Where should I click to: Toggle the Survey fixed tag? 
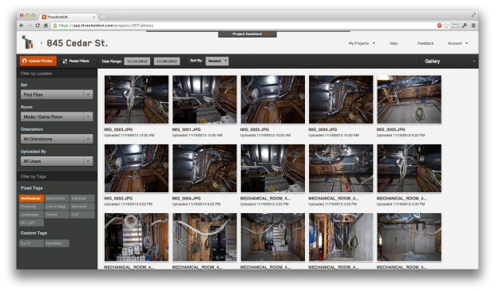(x=57, y=215)
